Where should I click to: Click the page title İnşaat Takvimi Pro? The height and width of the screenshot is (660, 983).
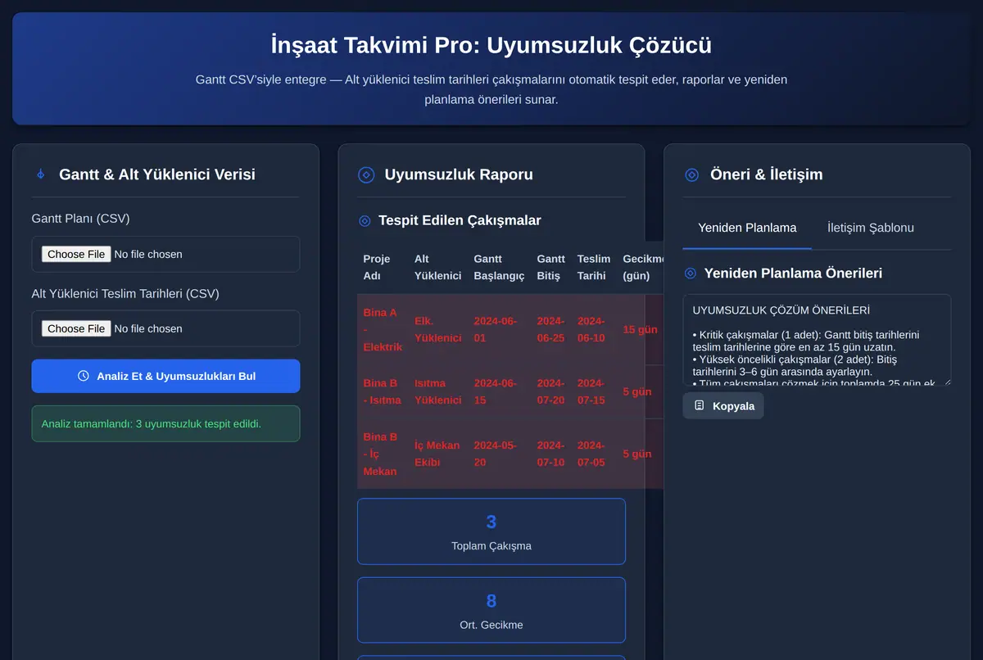coord(491,44)
